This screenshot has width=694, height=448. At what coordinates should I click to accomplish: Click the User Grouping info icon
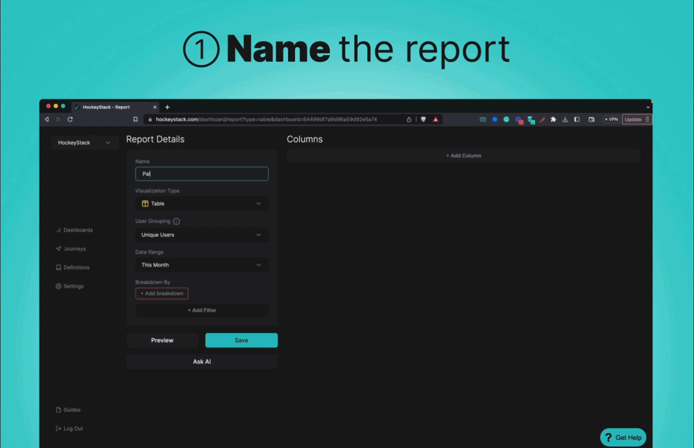pos(176,222)
